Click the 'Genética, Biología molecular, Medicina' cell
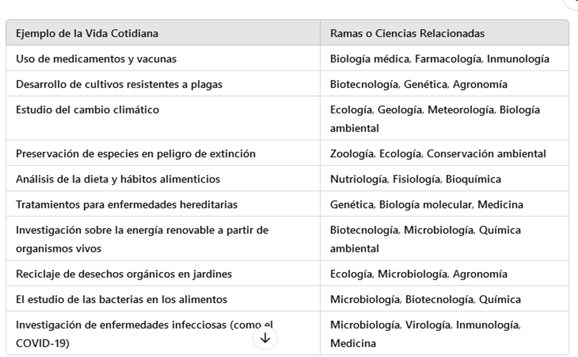This screenshot has width=578, height=357. coord(427,205)
